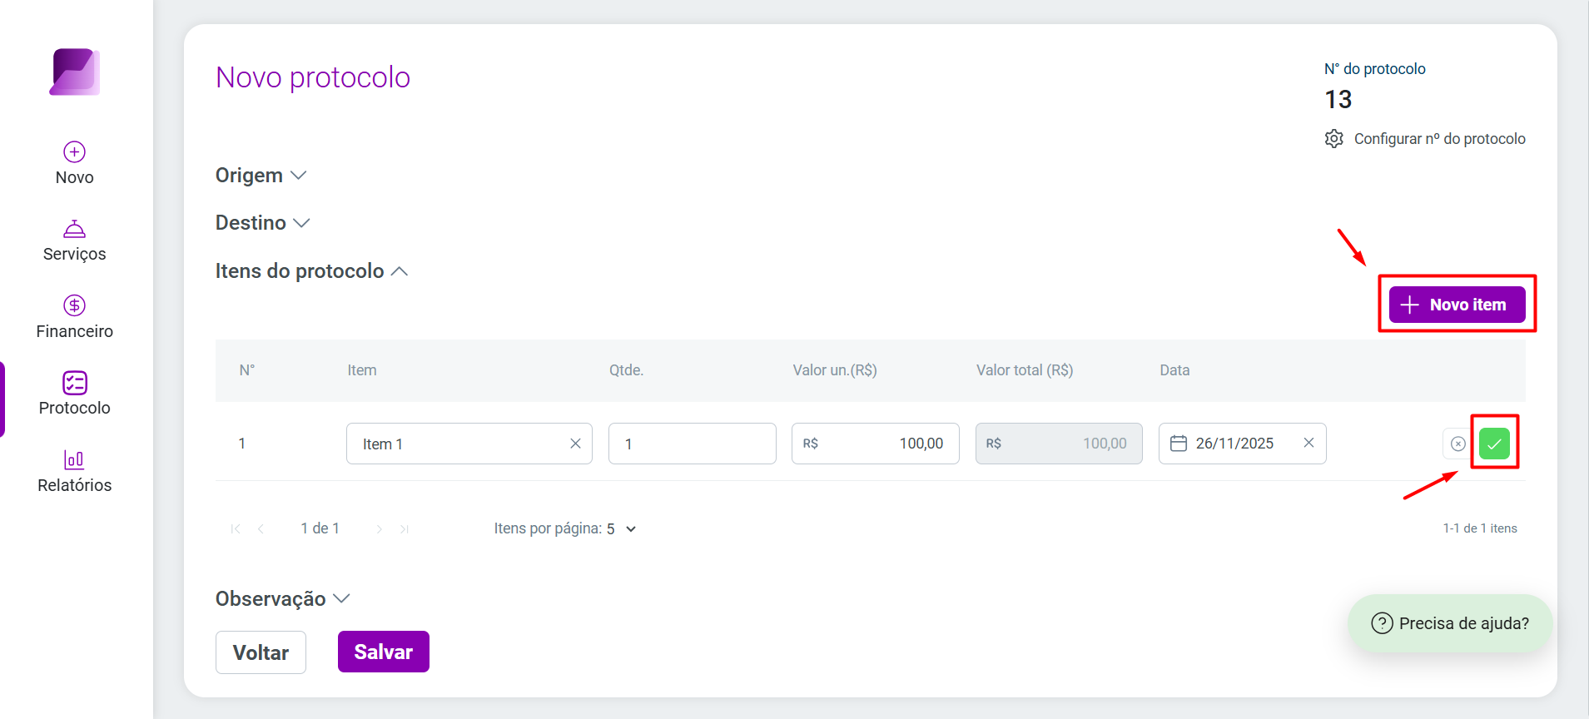The width and height of the screenshot is (1589, 719).
Task: Clear the date 26/11/2025
Action: [x=1308, y=443]
